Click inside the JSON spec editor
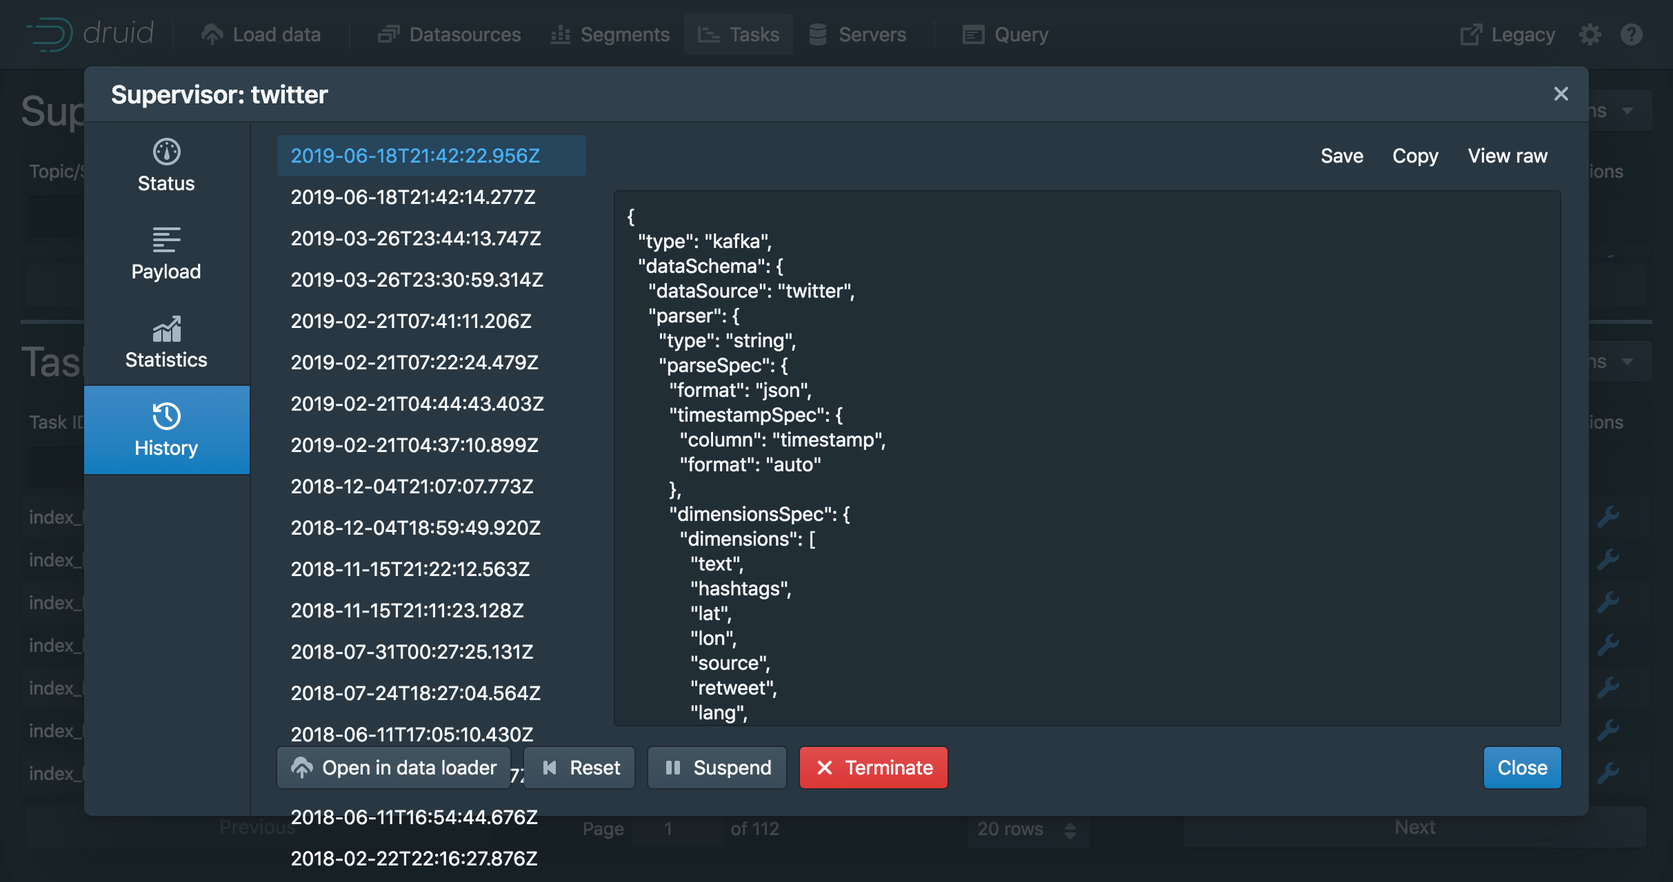This screenshot has width=1673, height=882. [1087, 458]
